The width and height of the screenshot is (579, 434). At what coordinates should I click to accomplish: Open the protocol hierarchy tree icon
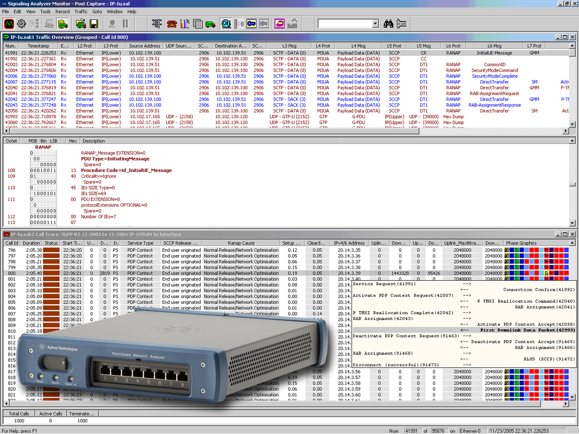157,24
